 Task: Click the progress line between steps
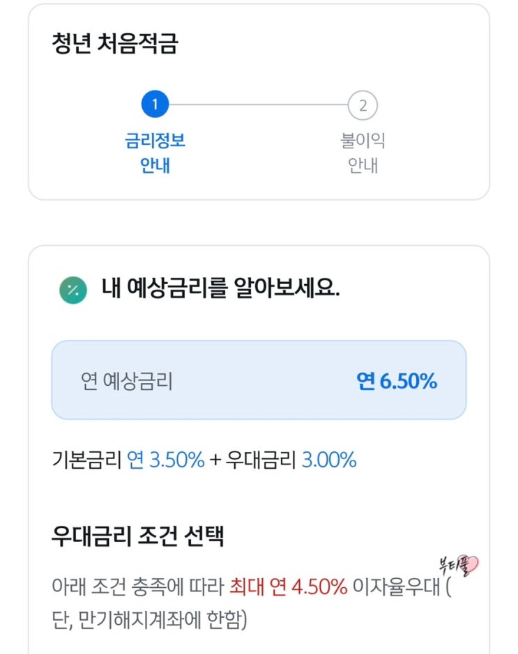259,104
